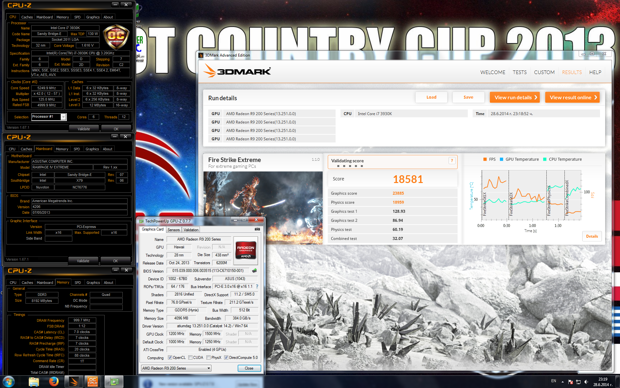Expand View result online arrow button
The height and width of the screenshot is (388, 620).
tap(572, 97)
